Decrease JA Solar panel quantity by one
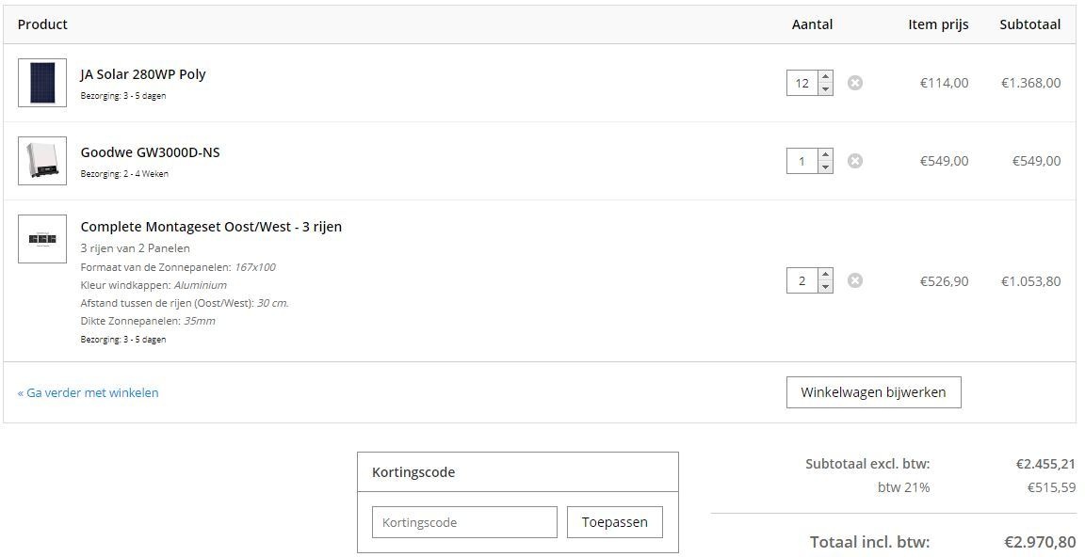 coord(825,89)
